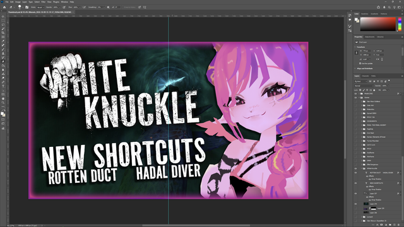
Task: Click the Search magnifier icon at top right
Action: (x=389, y=7)
